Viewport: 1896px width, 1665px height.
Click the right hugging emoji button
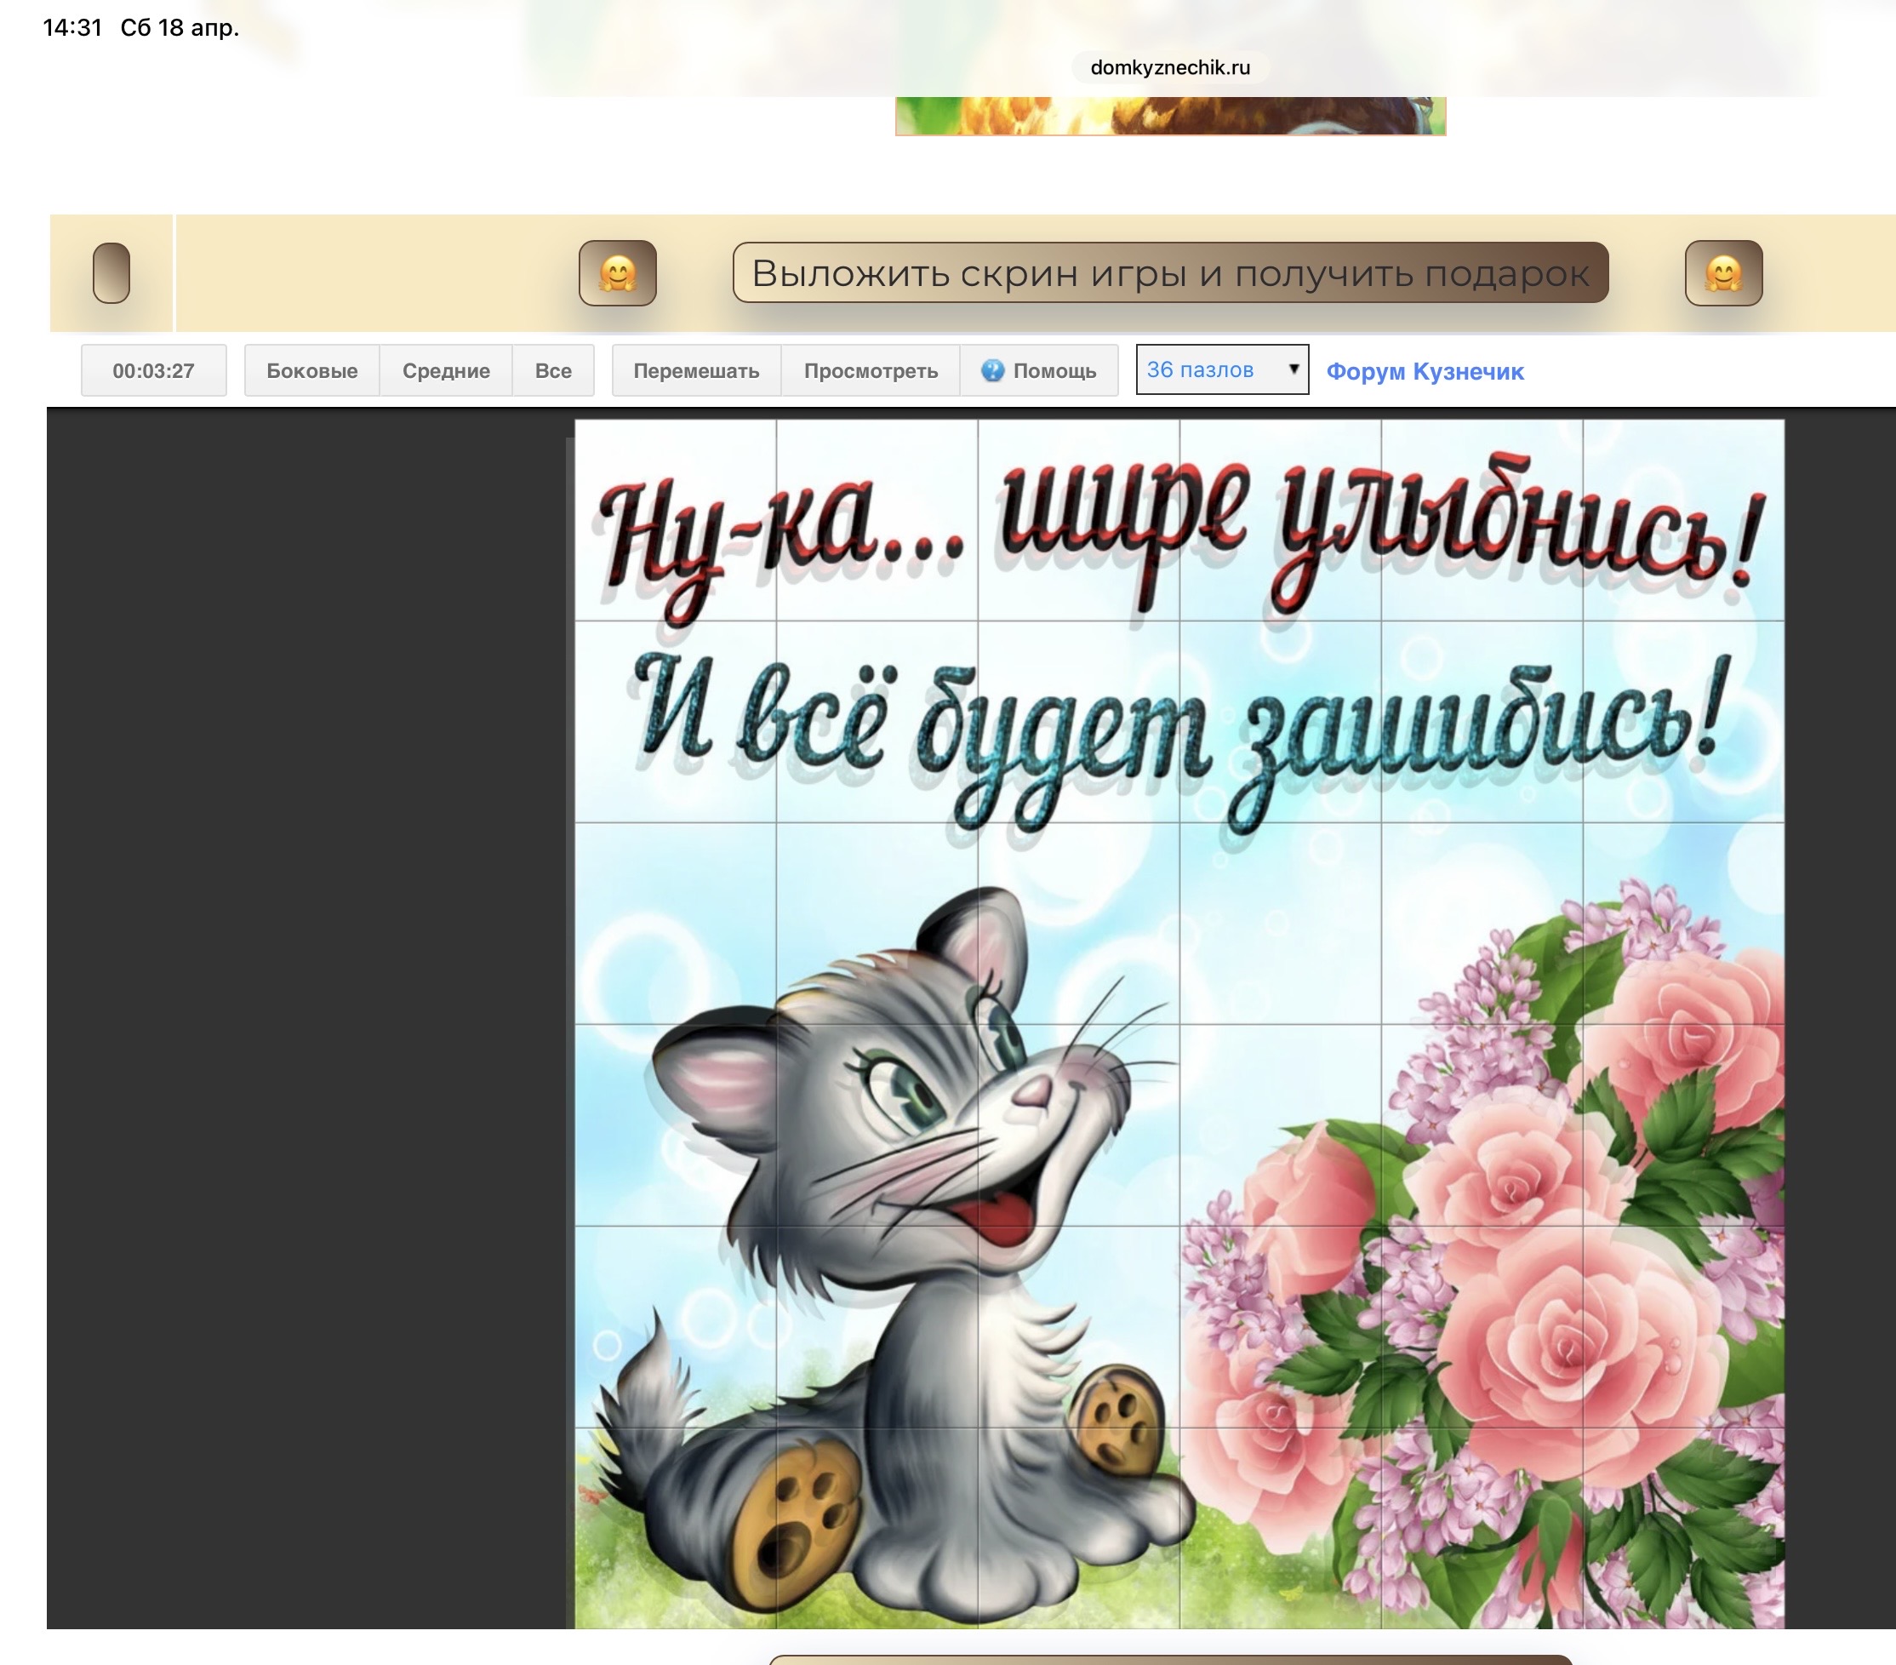(x=1722, y=273)
